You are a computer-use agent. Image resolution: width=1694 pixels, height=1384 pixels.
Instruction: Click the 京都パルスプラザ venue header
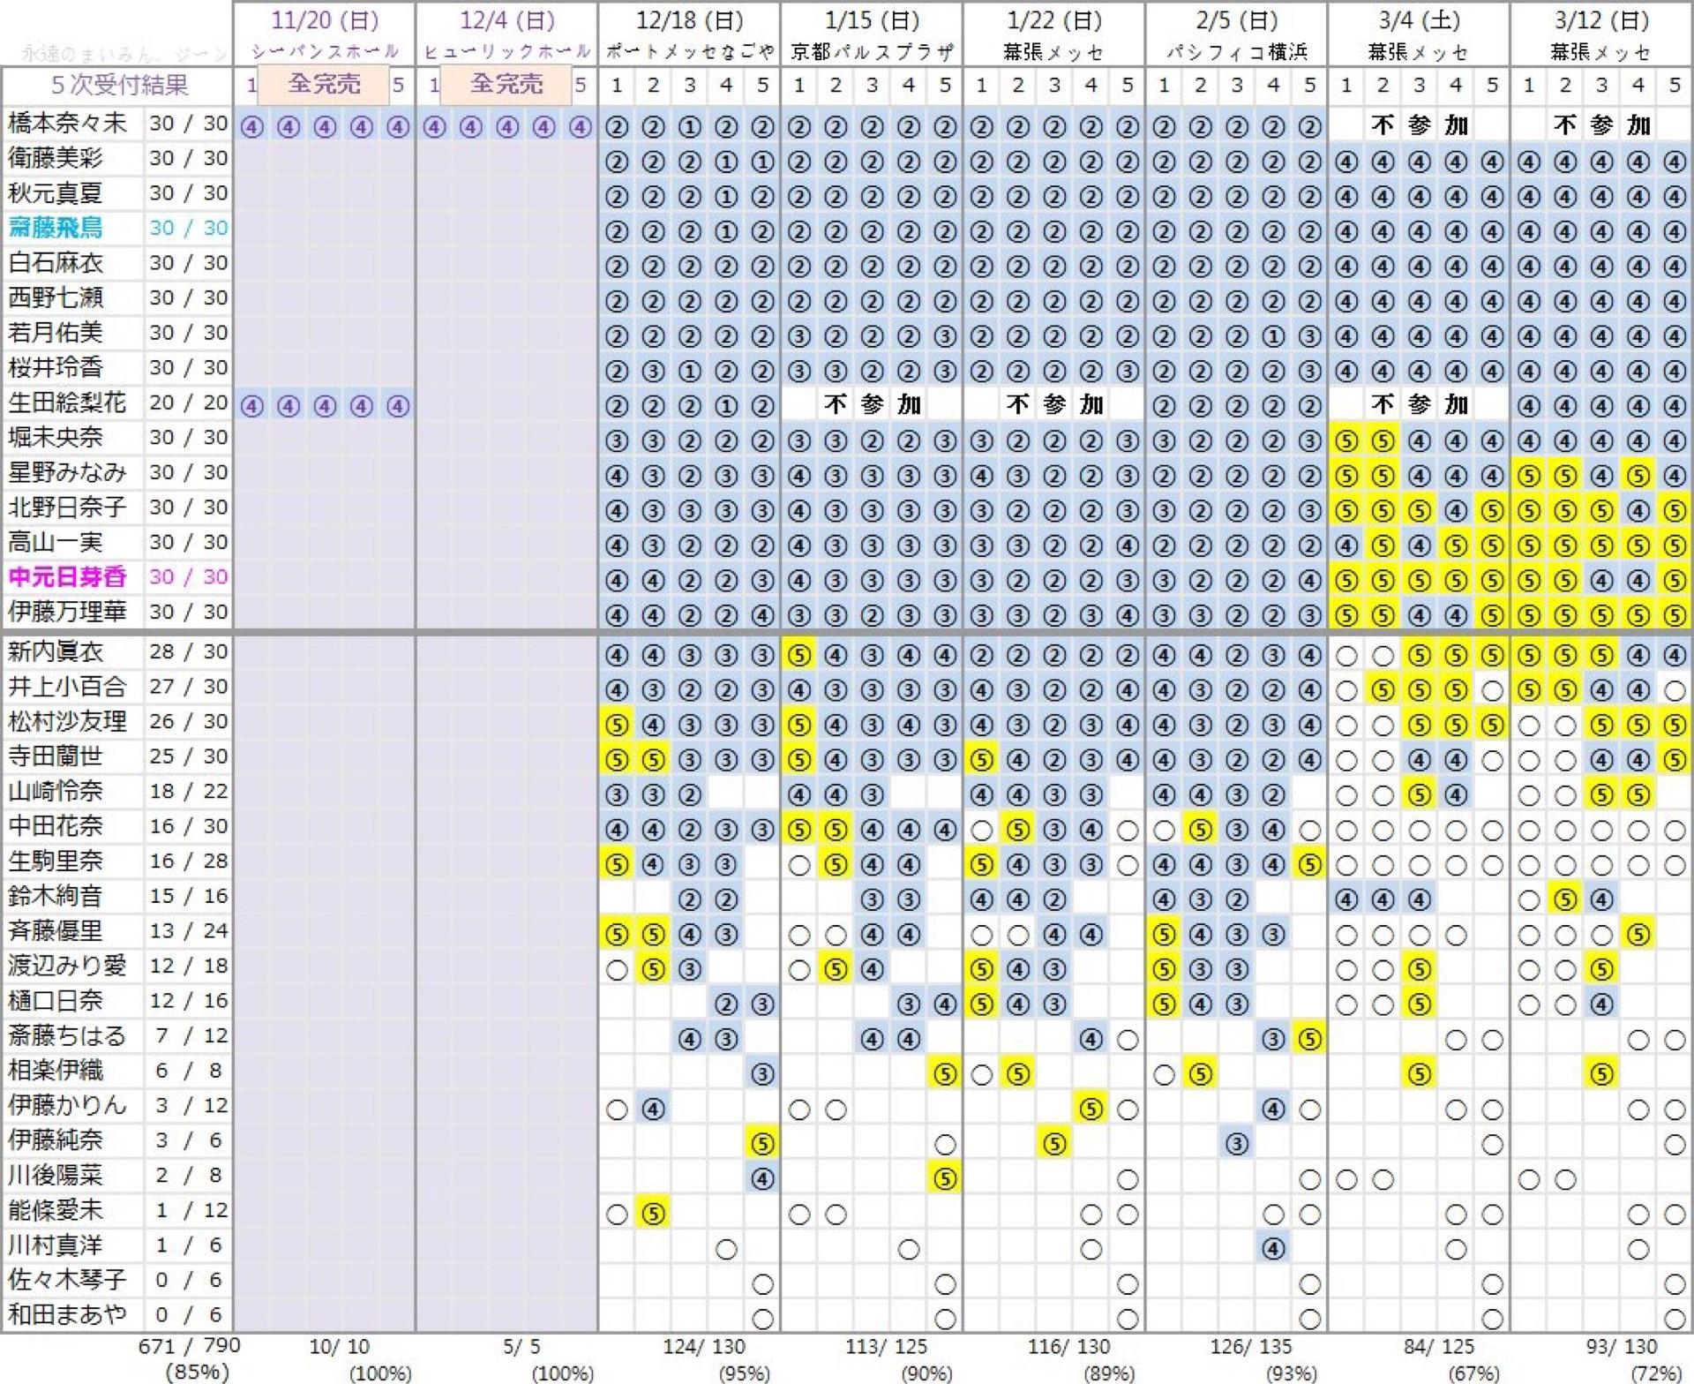[x=872, y=53]
